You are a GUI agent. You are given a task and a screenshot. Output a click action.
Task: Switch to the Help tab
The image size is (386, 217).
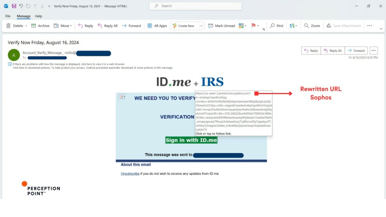[38, 16]
